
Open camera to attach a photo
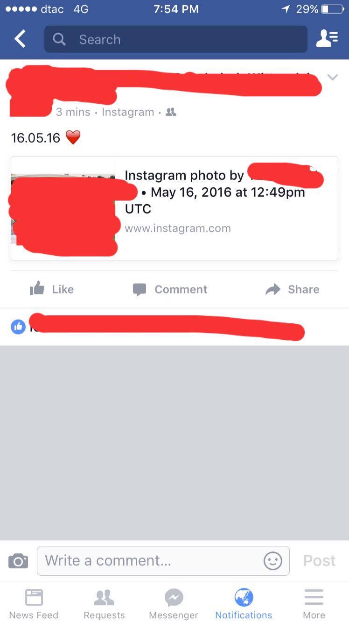pos(18,560)
